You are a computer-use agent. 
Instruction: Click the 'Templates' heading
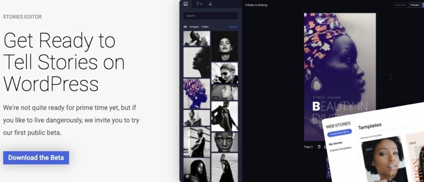370,126
